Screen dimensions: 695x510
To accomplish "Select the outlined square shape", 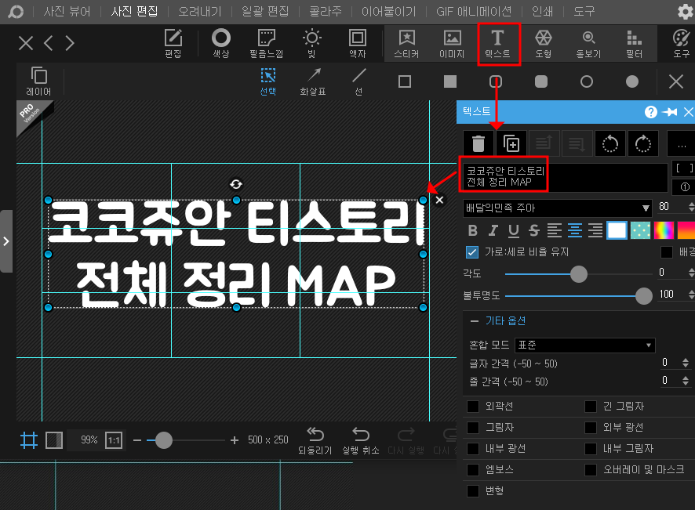I will click(x=405, y=81).
